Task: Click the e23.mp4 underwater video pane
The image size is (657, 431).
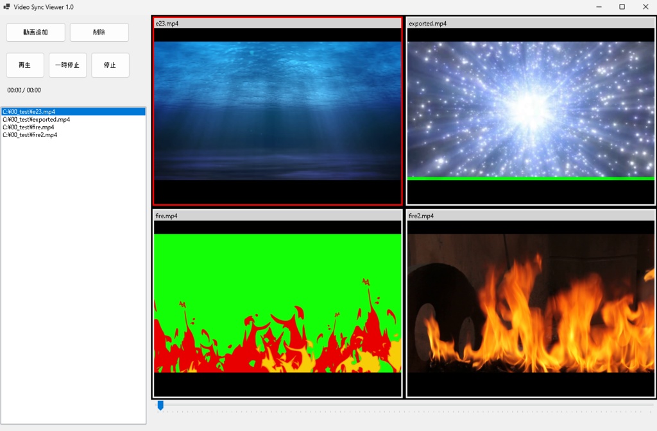Action: [277, 115]
